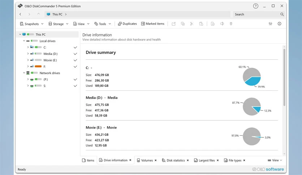
Task: Go forward with the right arrow
Action: click(x=29, y=14)
